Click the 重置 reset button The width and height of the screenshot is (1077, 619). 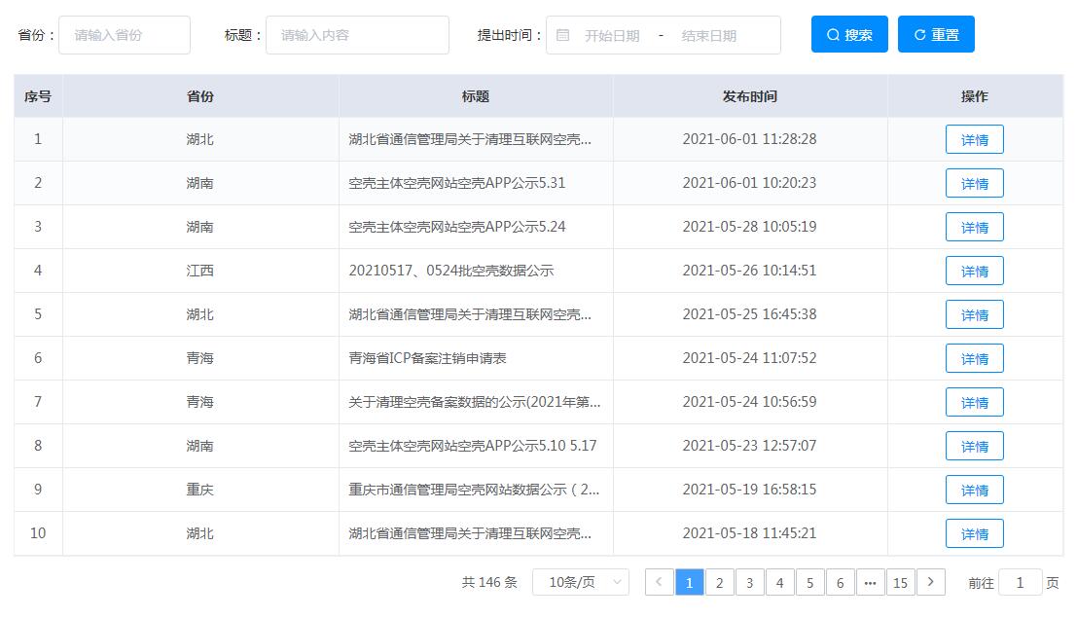pos(936,34)
